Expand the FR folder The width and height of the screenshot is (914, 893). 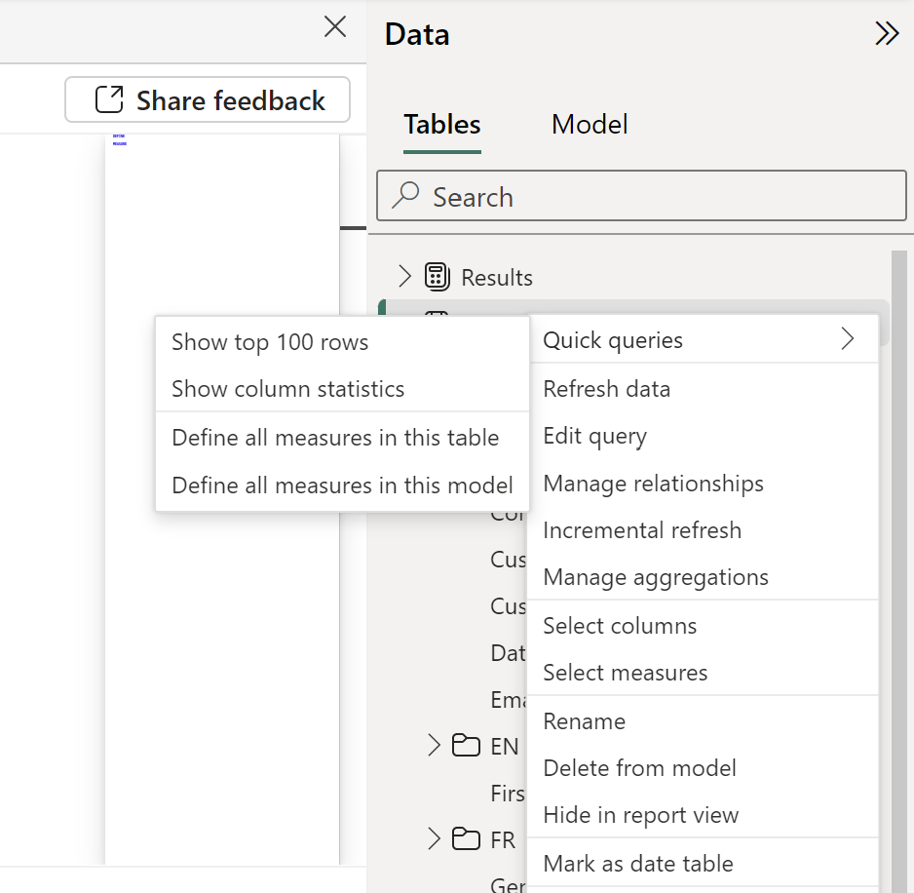click(x=434, y=839)
